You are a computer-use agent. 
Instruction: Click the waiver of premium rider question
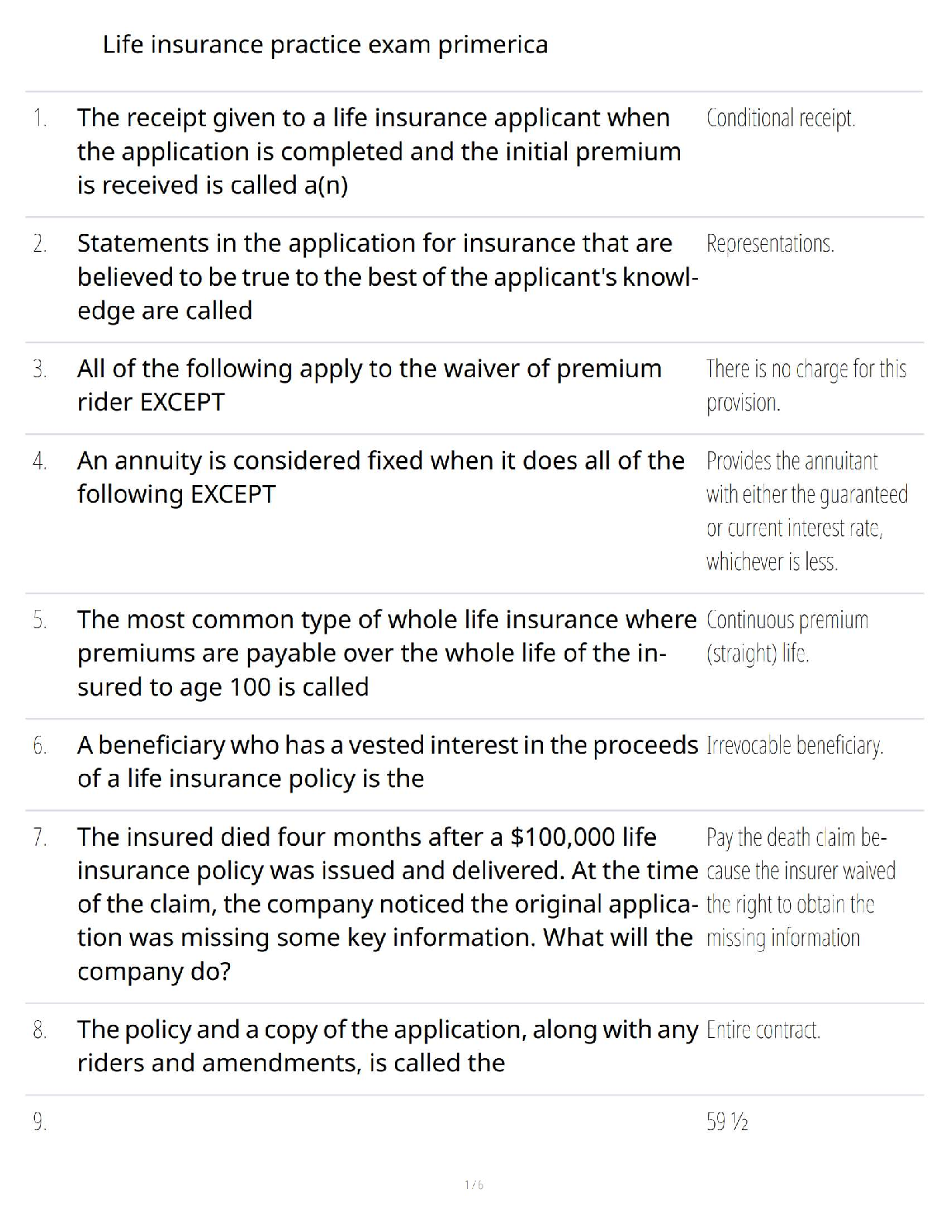[x=369, y=385]
